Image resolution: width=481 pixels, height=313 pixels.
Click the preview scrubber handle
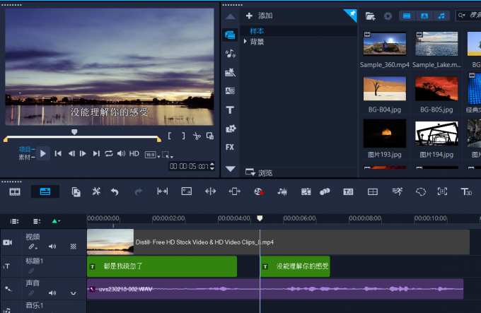(x=74, y=131)
